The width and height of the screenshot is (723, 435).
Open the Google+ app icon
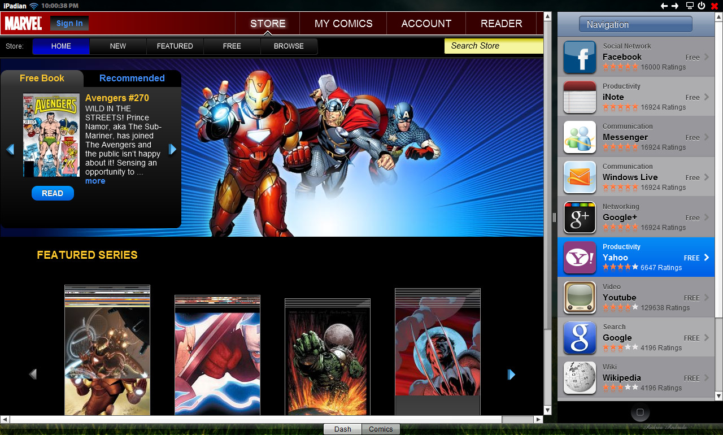pyautogui.click(x=580, y=217)
